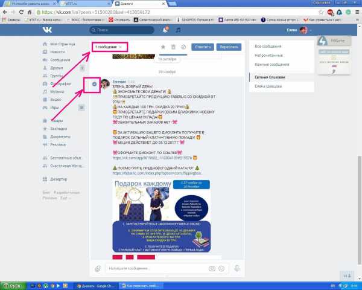Open Закладки in sidebar
The width and height of the screenshot is (362, 290).
(x=55, y=129)
